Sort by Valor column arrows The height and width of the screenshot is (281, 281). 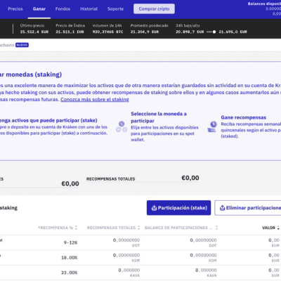tap(278, 228)
